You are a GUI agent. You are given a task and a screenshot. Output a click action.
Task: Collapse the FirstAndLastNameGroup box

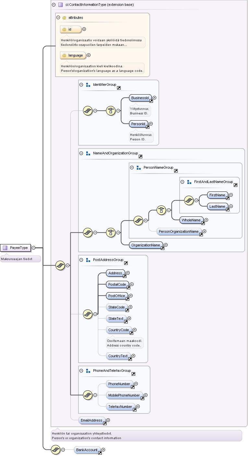[182, 182]
